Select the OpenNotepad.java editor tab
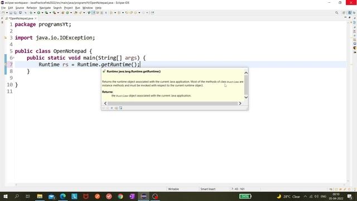 click(21, 18)
